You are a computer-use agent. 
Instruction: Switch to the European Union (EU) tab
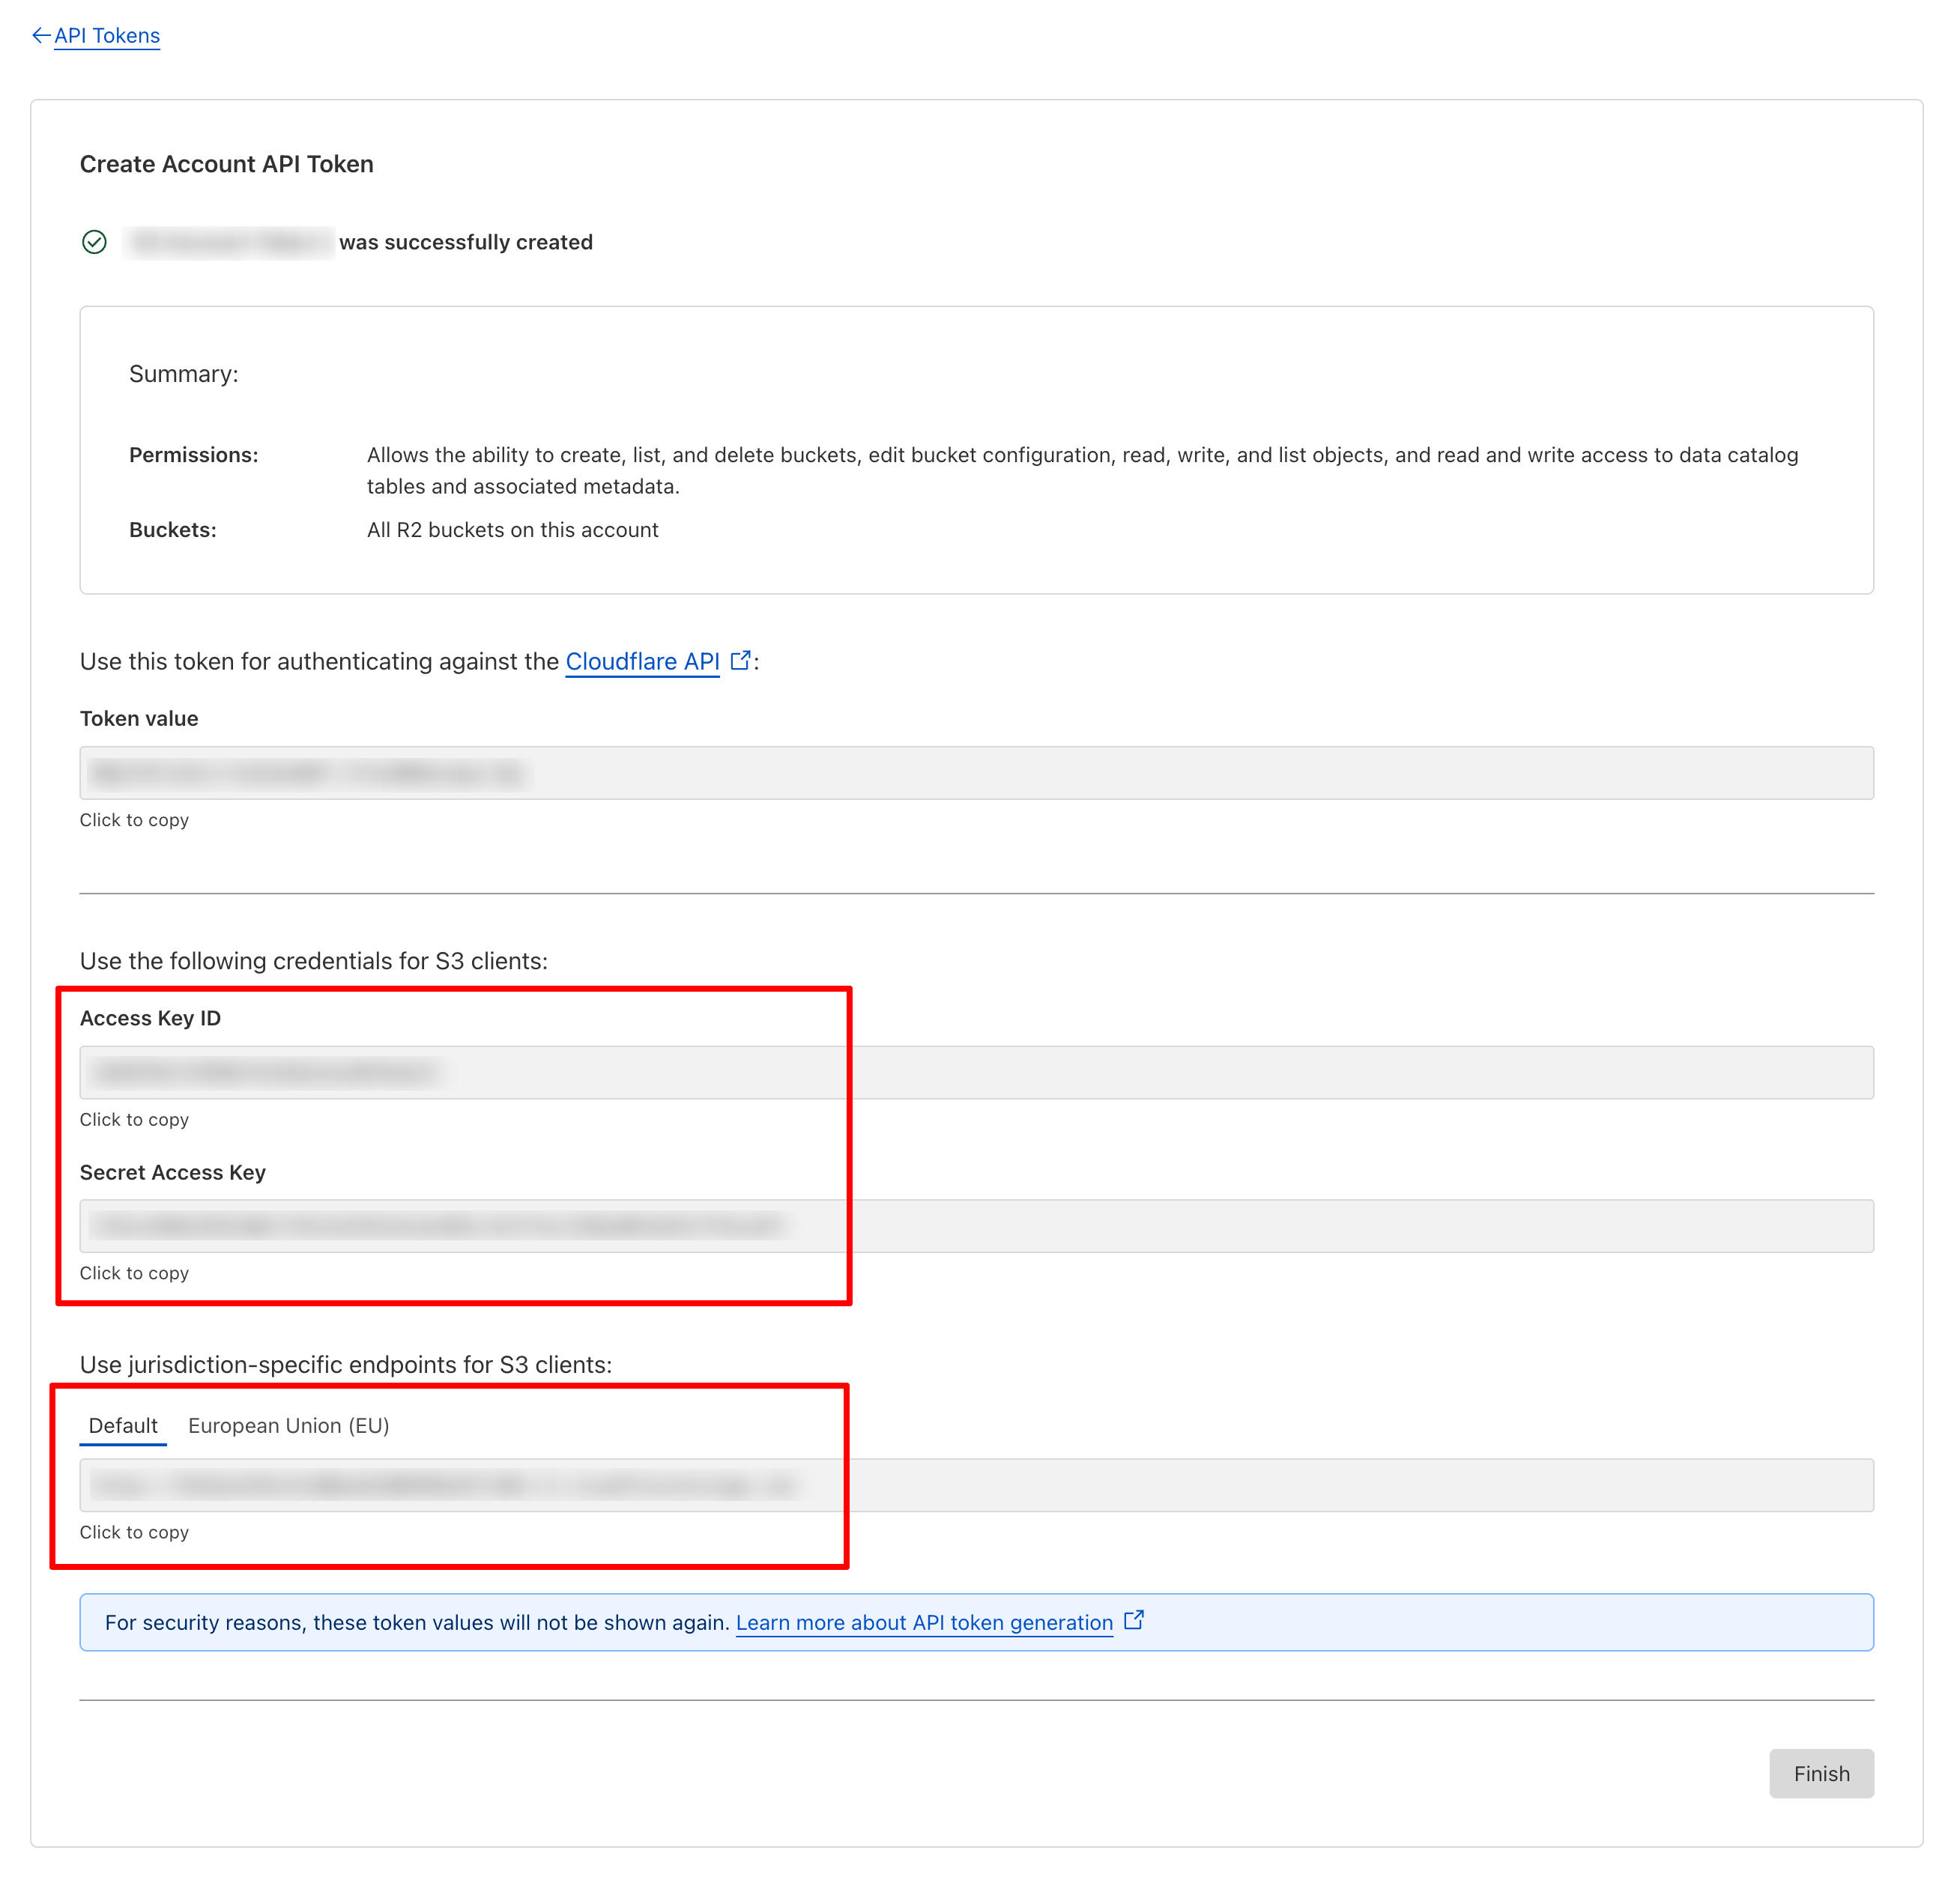click(x=288, y=1426)
